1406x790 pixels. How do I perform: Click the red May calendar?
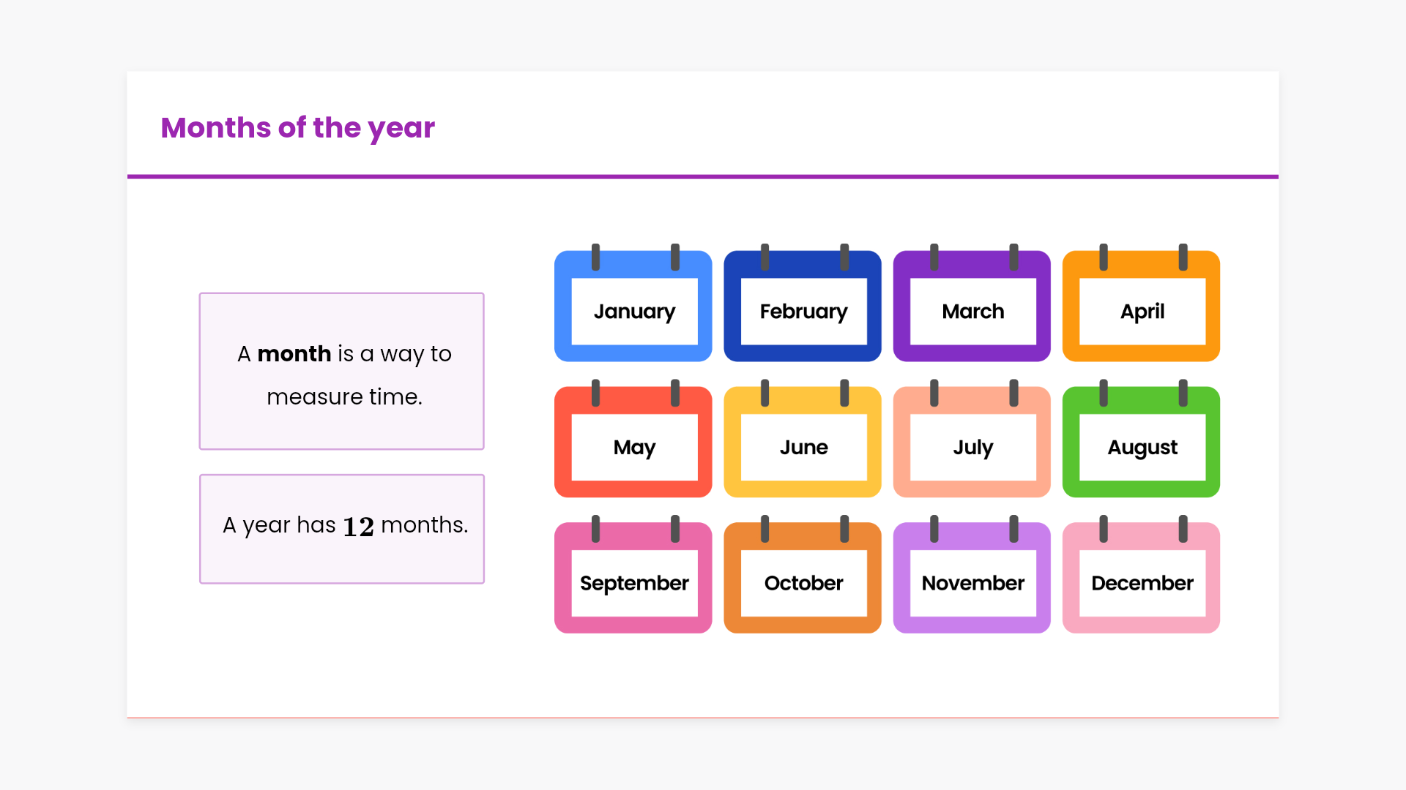(x=633, y=442)
